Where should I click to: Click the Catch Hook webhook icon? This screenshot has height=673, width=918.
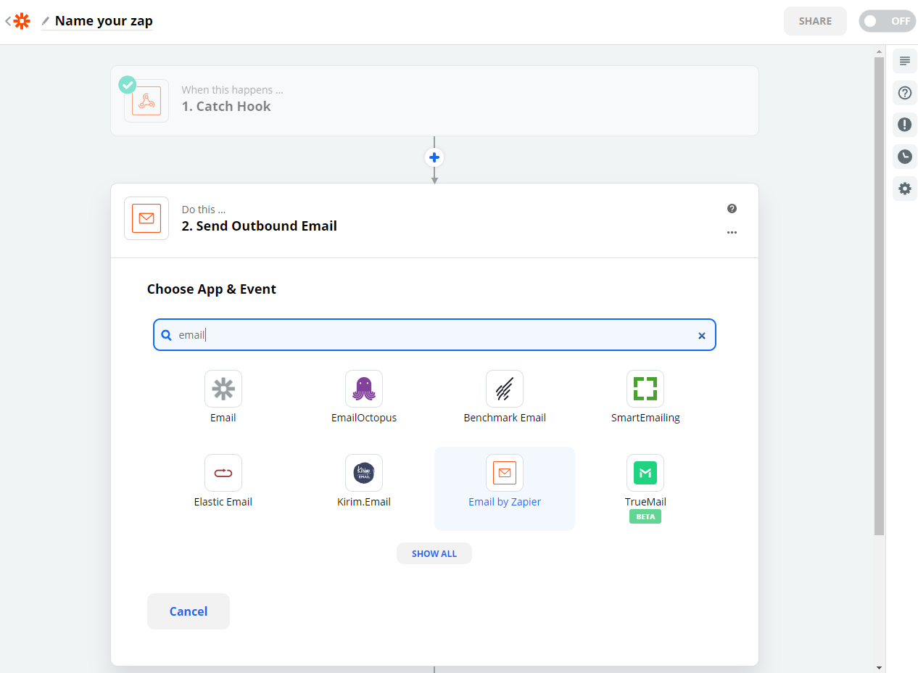tap(146, 101)
